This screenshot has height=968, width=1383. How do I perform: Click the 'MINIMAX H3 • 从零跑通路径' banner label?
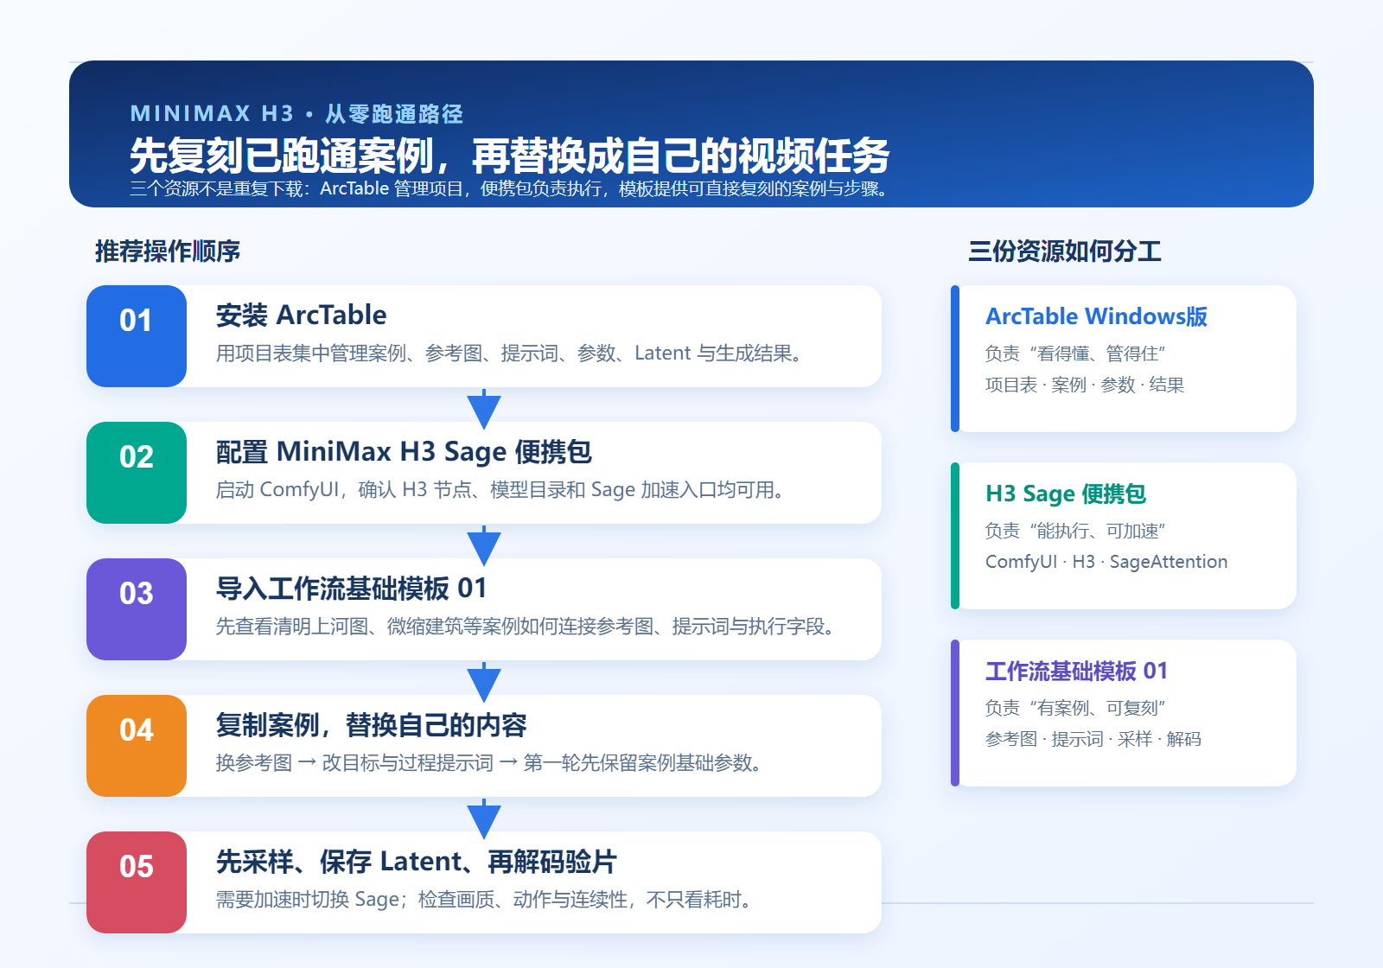[296, 114]
